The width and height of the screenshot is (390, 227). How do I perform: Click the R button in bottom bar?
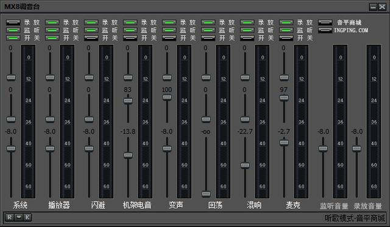pyautogui.click(x=10, y=217)
